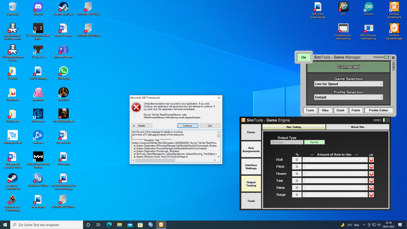
Task: Clear the Yaw axis with its red button
Action: [x=371, y=181]
